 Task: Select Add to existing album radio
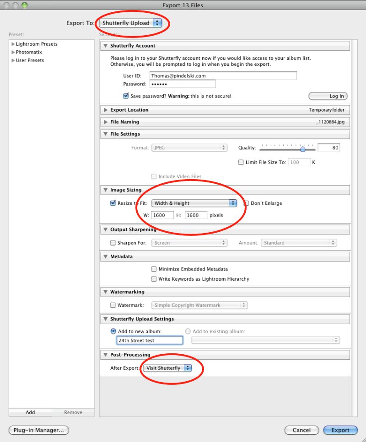[188, 331]
